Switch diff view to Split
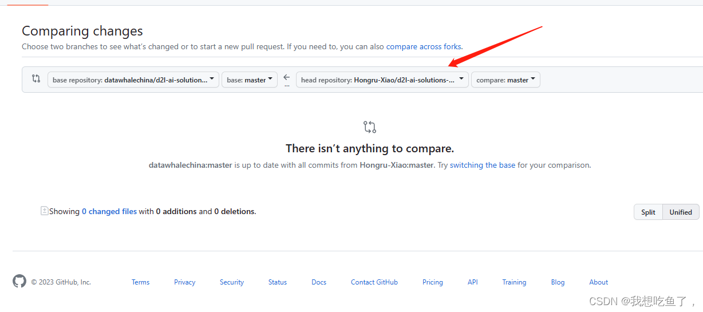The width and height of the screenshot is (703, 312). 648,212
